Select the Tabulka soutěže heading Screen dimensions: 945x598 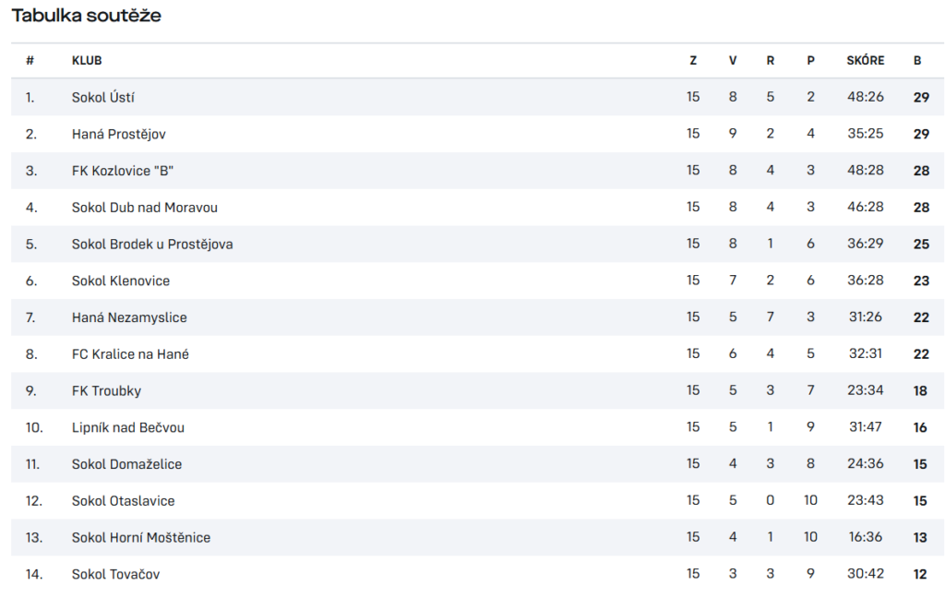86,15
